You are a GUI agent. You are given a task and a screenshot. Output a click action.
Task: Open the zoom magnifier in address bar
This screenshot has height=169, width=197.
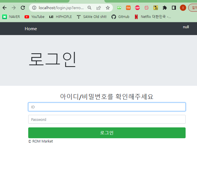point(90,8)
